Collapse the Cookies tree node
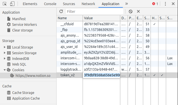This screenshot has width=178, height=105. pos(5,70)
